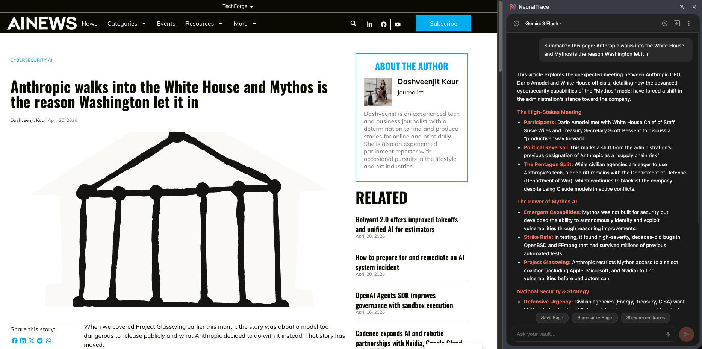Open AI News YouTube channel icon
This screenshot has width=702, height=349.
pyautogui.click(x=398, y=24)
